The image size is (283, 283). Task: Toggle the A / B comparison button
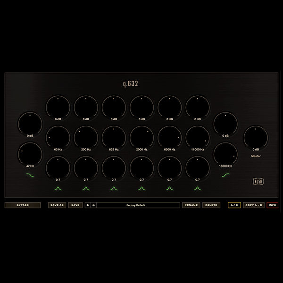click(234, 205)
